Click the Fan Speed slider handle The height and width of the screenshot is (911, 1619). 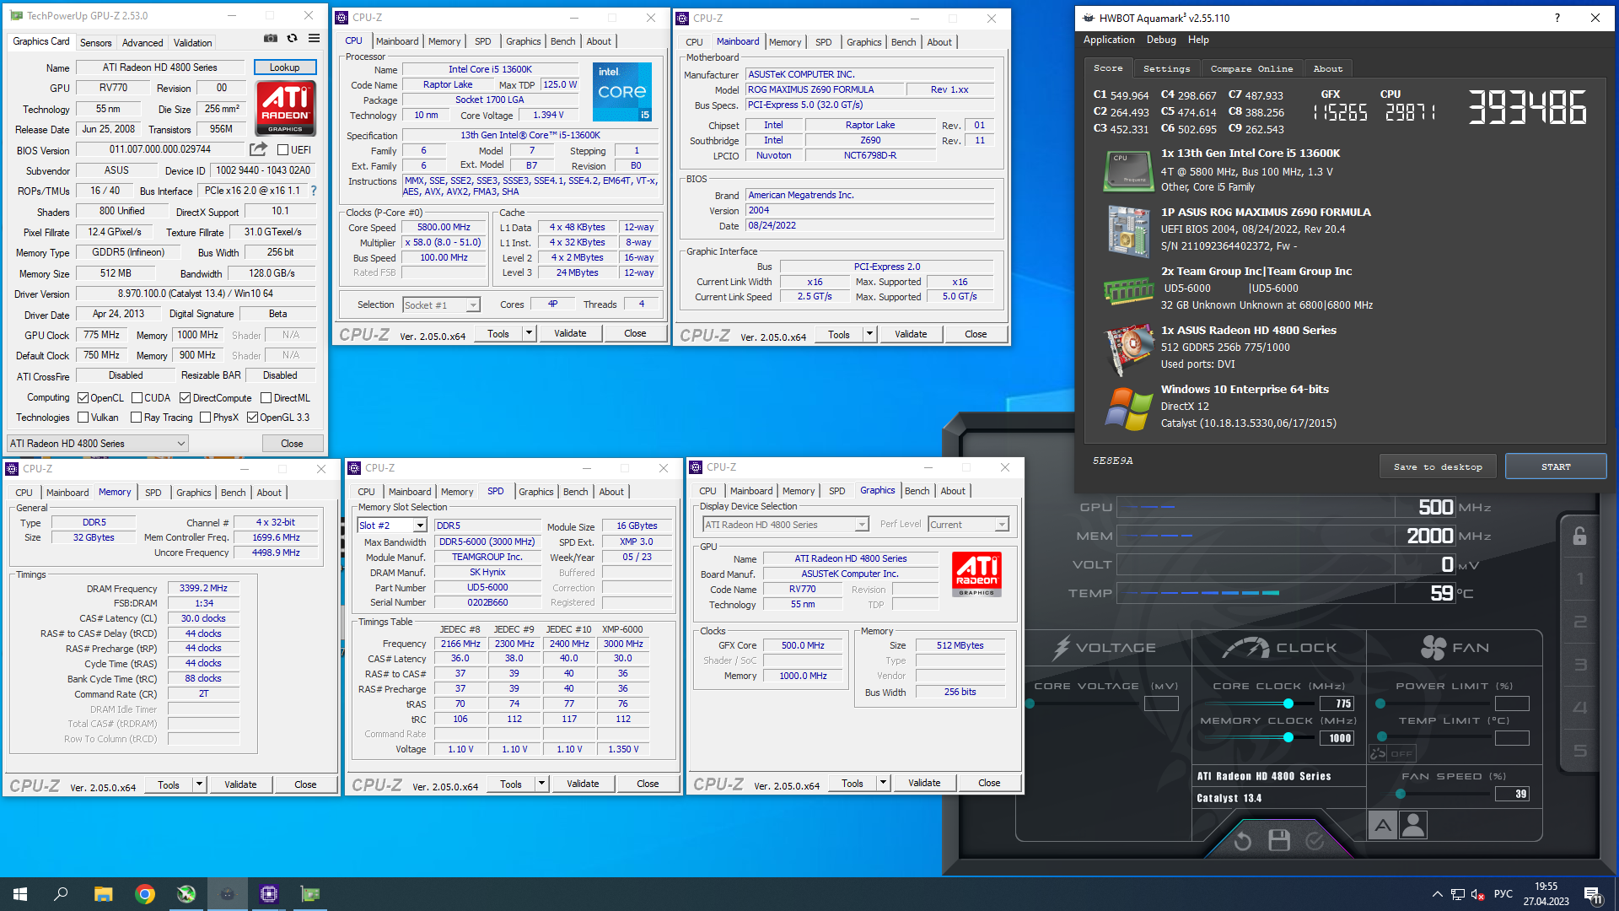(1401, 794)
